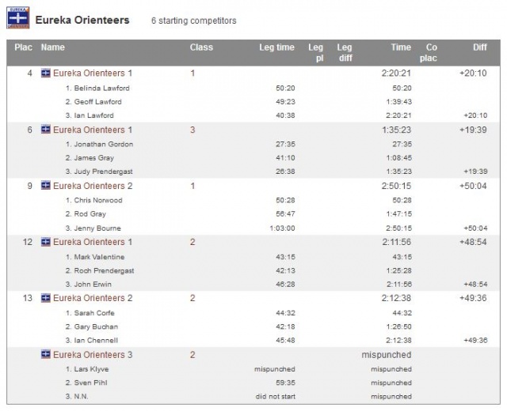Open the mispunched Eureka Orienteers 3 team
The height and width of the screenshot is (411, 507).
point(93,355)
